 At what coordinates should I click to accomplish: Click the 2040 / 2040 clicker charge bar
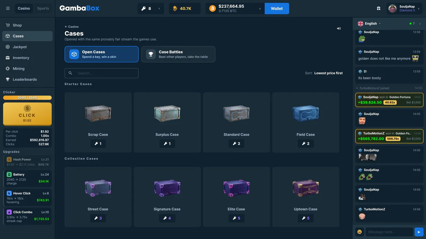click(27, 98)
